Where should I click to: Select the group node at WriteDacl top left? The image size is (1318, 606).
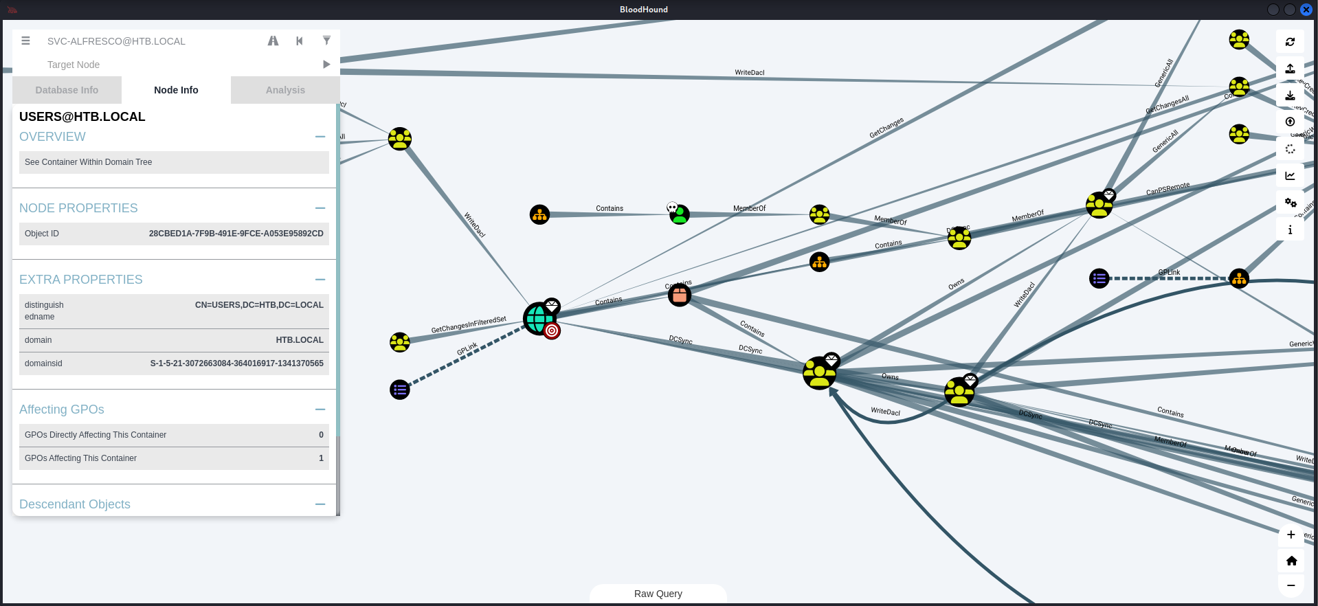pyautogui.click(x=400, y=139)
